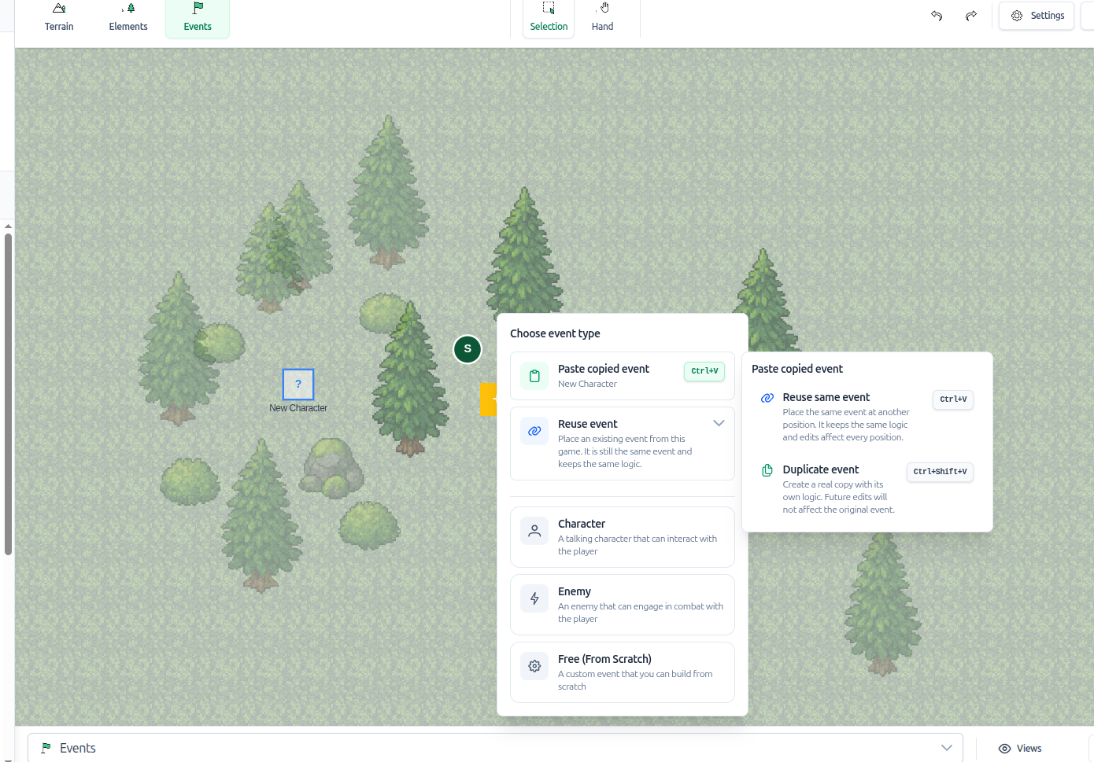The image size is (1094, 762).
Task: Click the 'Choose event type' heading
Action: (555, 333)
